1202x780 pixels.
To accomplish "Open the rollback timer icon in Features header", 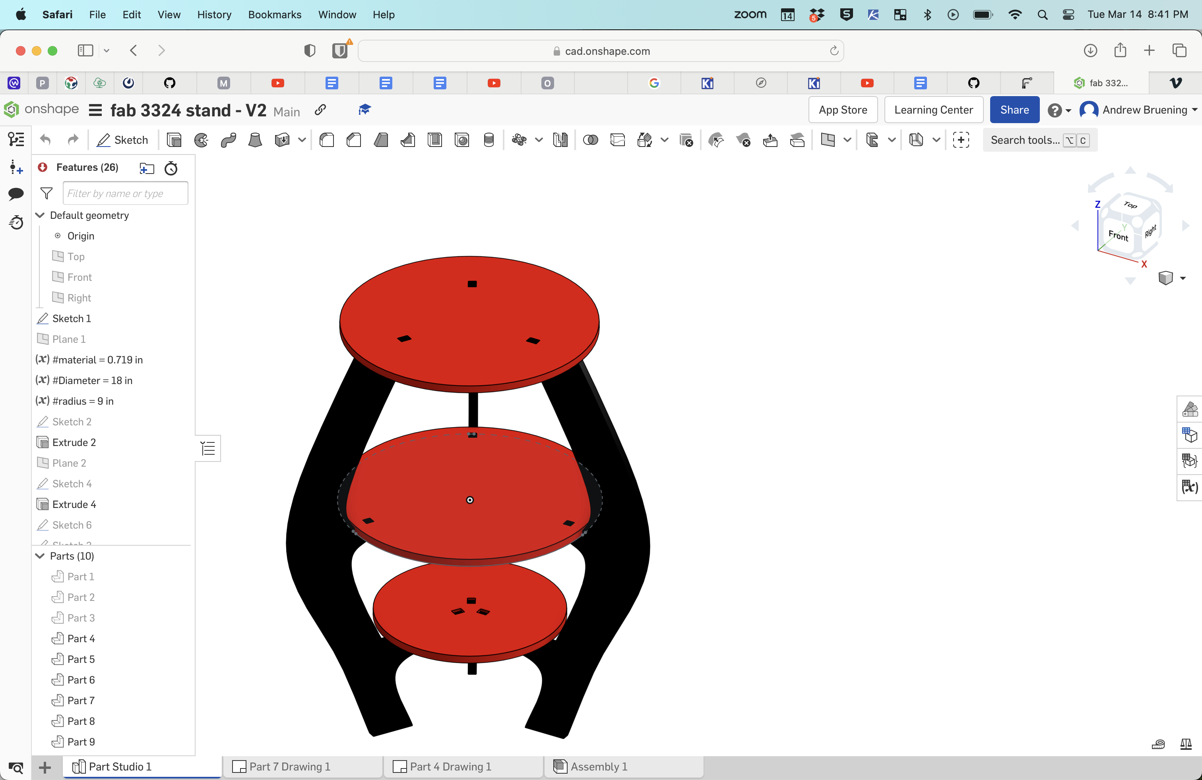I will click(x=171, y=168).
